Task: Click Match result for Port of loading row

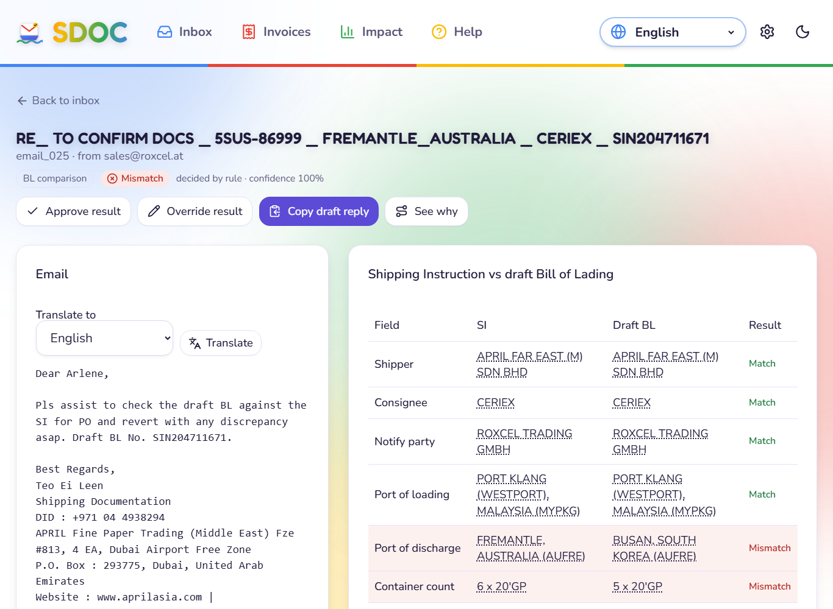Action: click(762, 495)
